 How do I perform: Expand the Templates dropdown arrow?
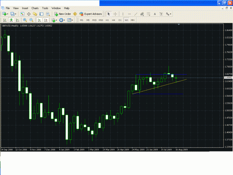[72, 20]
